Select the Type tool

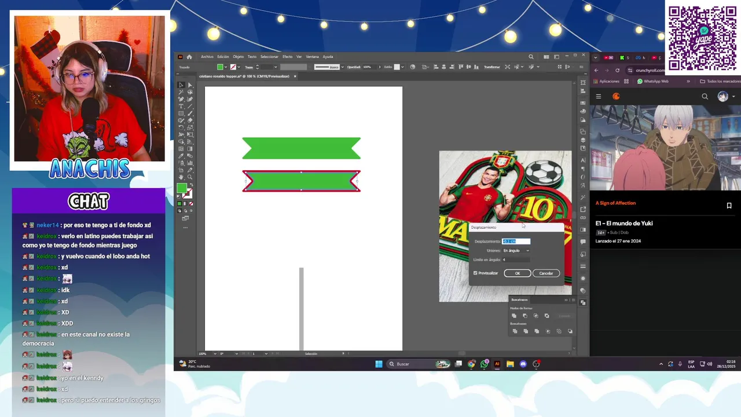click(x=181, y=106)
